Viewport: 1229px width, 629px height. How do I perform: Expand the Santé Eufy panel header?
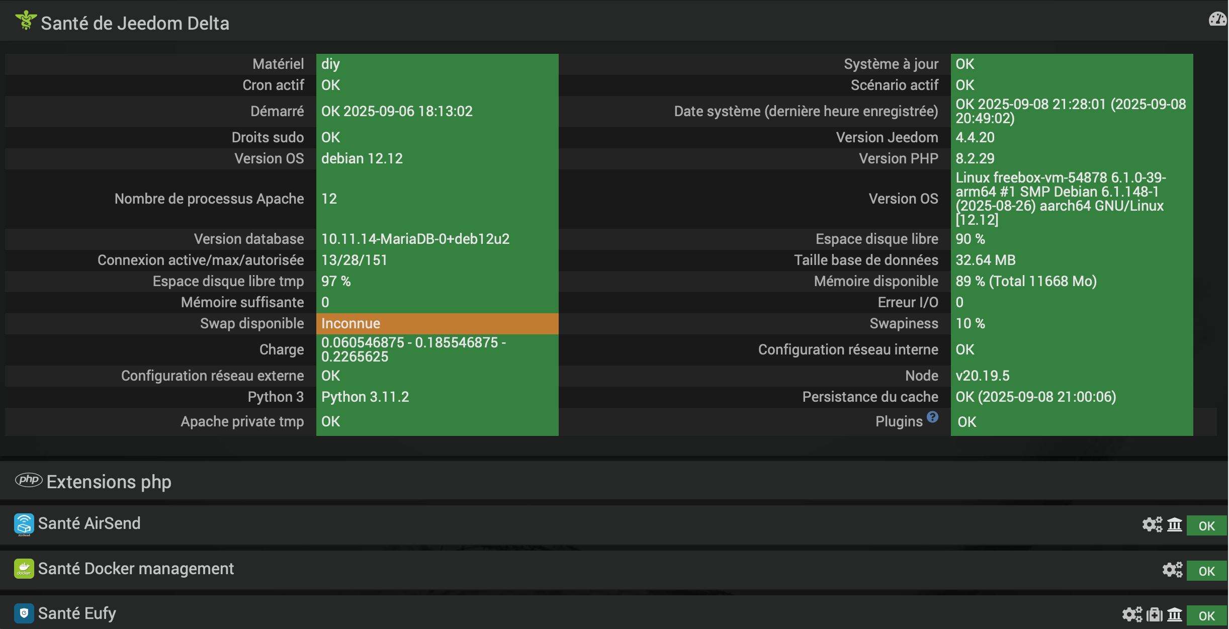pyautogui.click(x=77, y=613)
